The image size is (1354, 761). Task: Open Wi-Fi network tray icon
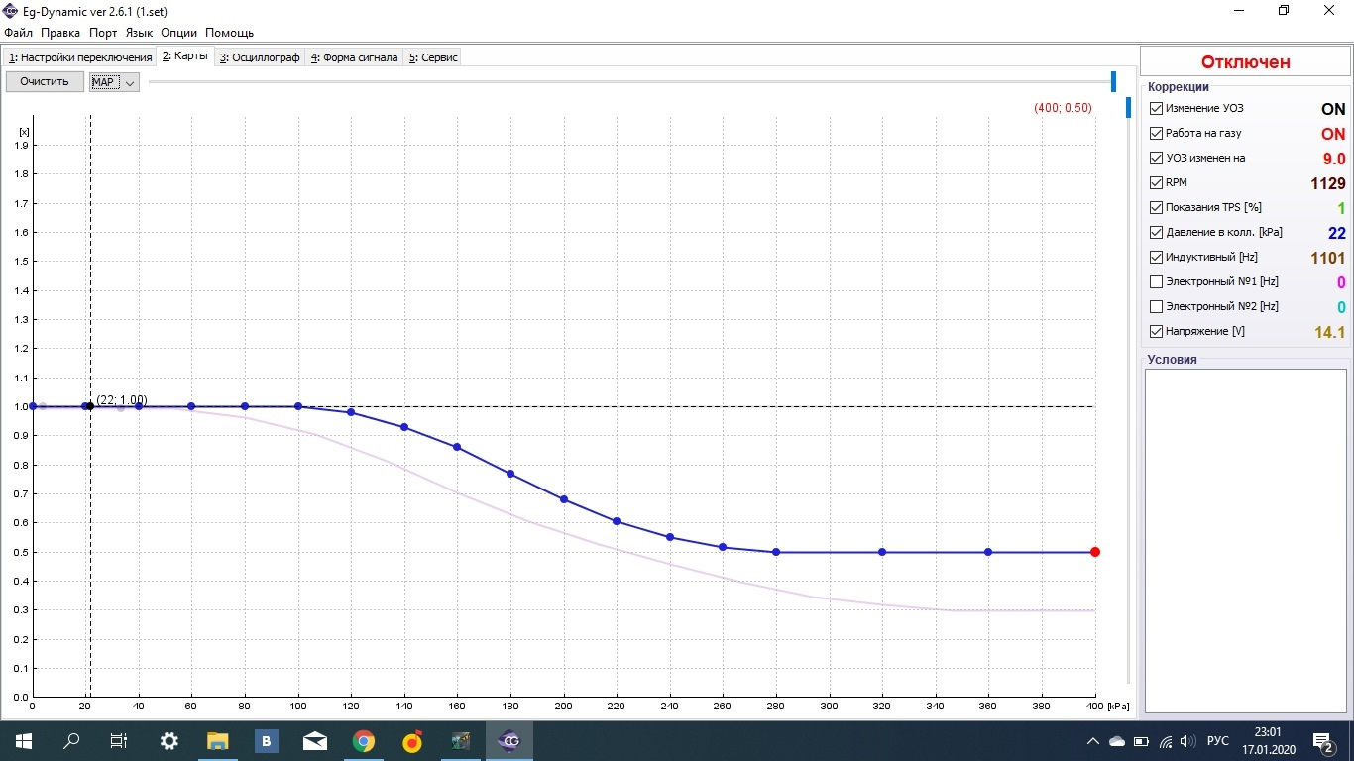[x=1166, y=741]
